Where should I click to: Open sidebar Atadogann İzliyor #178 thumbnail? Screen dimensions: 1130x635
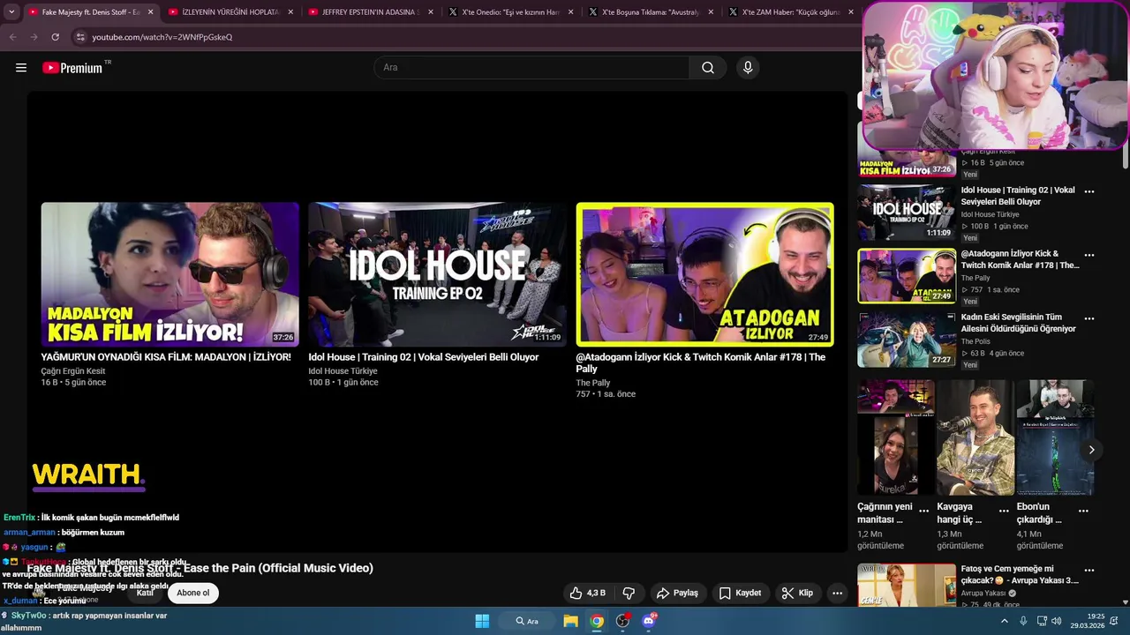(907, 276)
